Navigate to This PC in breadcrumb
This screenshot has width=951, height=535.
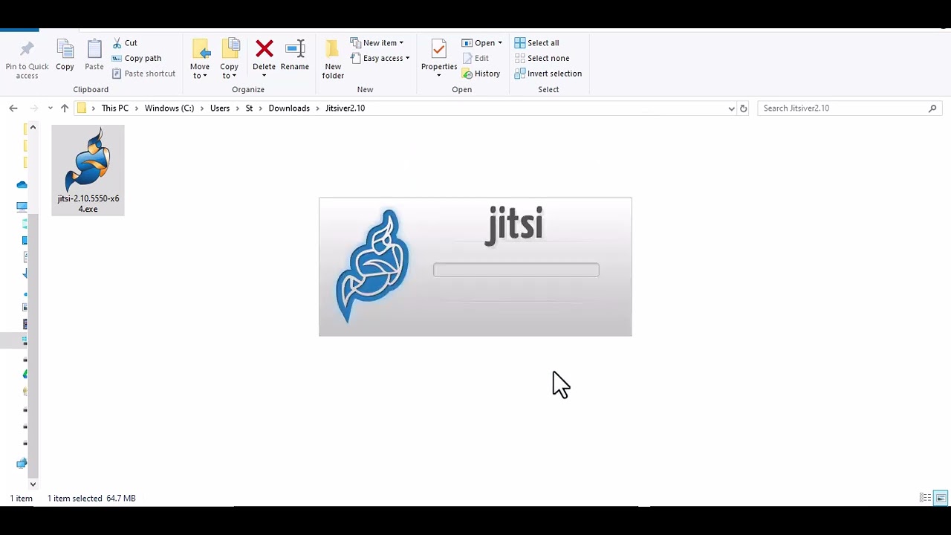tap(115, 108)
